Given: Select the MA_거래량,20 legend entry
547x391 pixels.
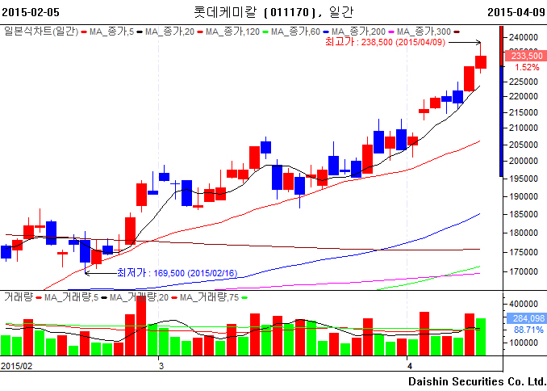Looking at the screenshot, I should (x=139, y=298).
